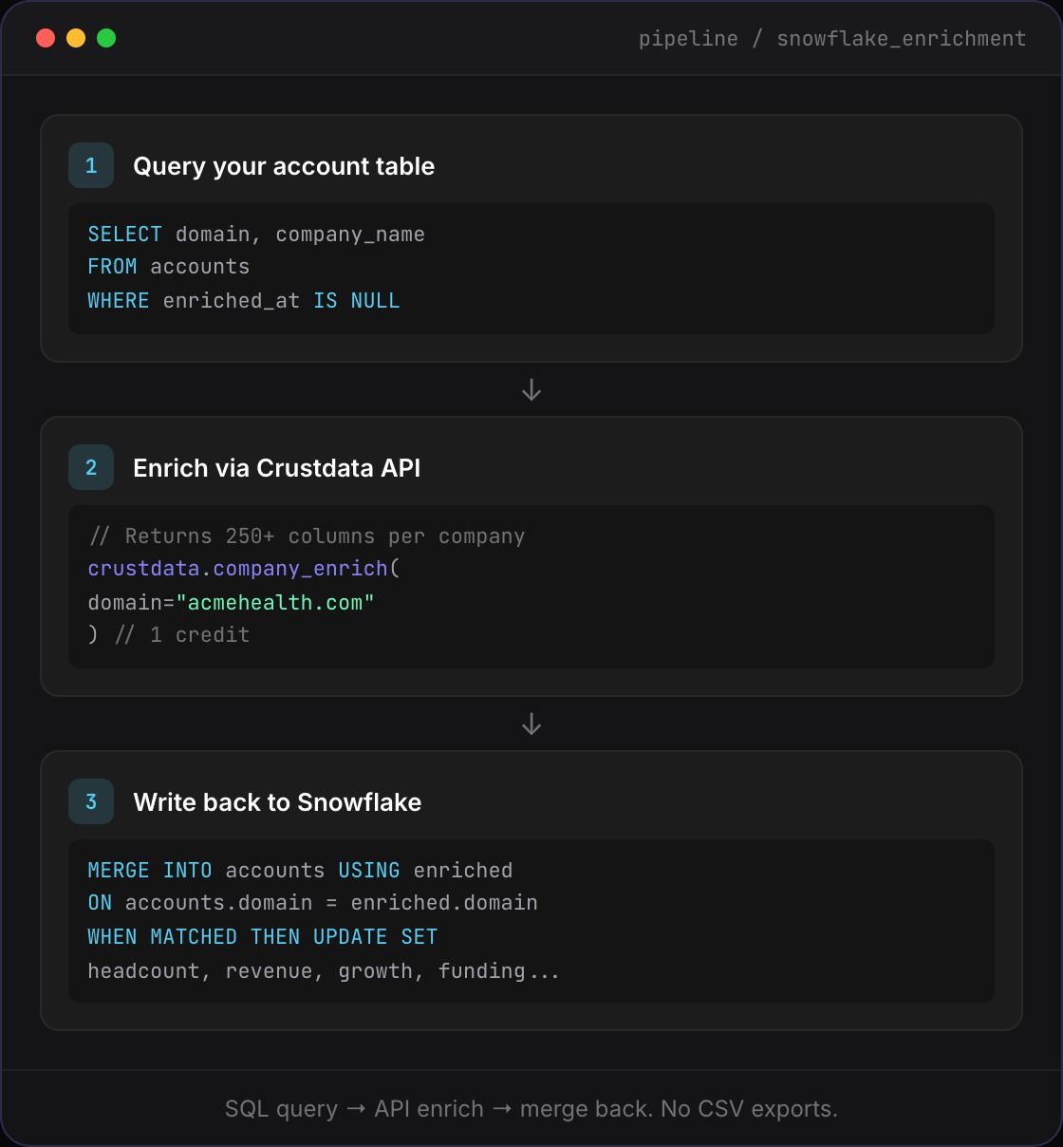This screenshot has height=1147, width=1063.
Task: Click the 'FROM accounts' code line
Action: coord(169,267)
